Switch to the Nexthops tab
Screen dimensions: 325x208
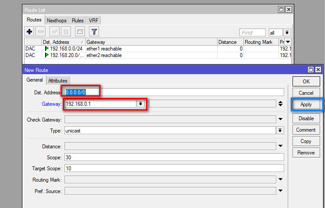pyautogui.click(x=56, y=21)
